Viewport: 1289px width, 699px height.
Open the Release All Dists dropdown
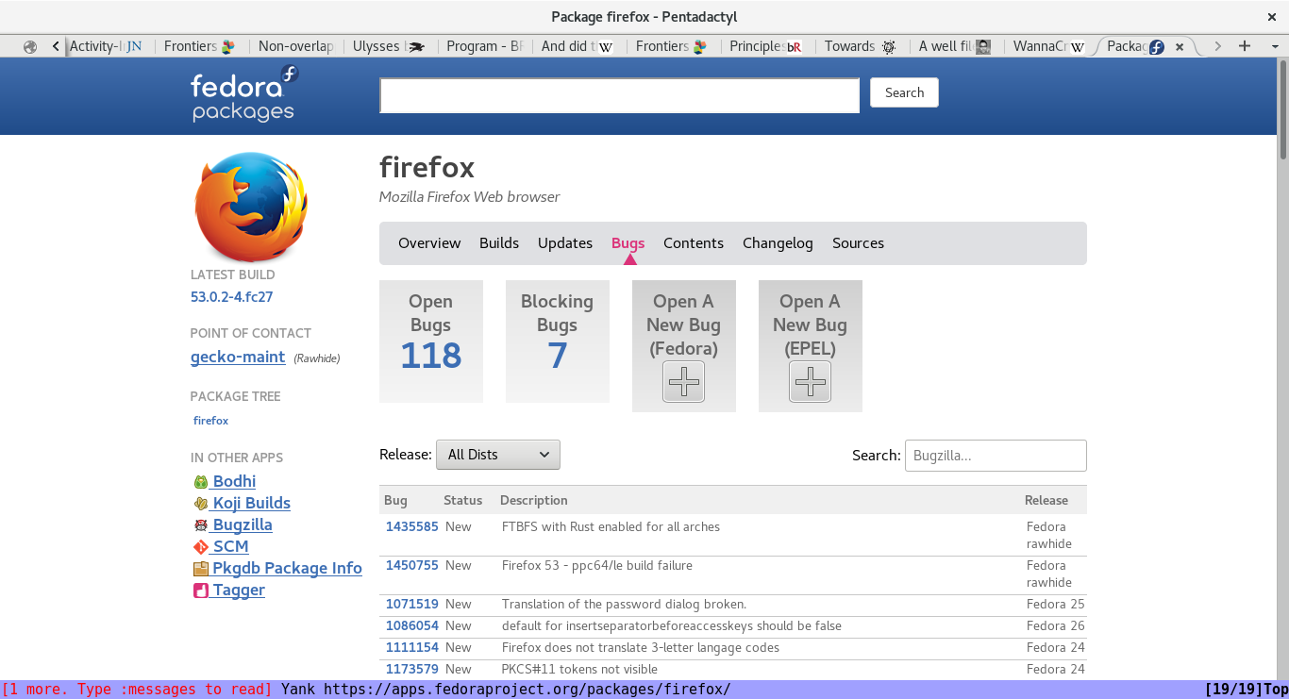[498, 455]
